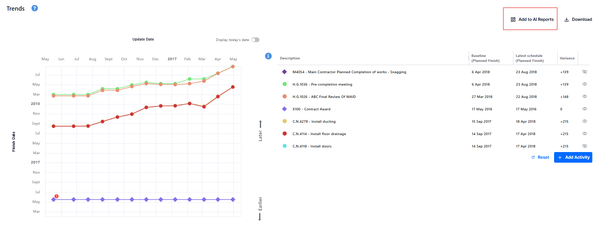
Task: Select M4054 - Main Contractor Planned Completion row text
Action: pos(349,72)
